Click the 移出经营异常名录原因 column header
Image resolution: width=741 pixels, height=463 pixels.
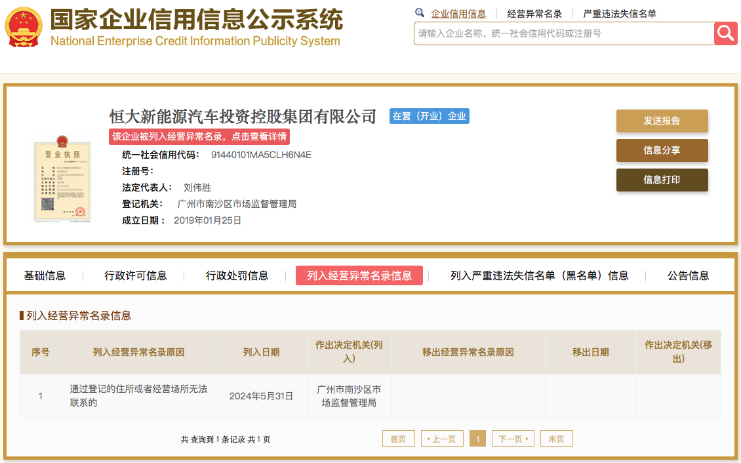[468, 352]
